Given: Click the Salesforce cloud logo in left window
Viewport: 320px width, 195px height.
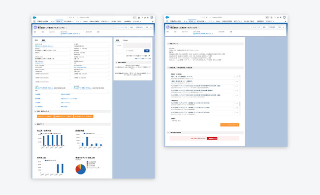Looking at the screenshot, I should click(x=34, y=18).
